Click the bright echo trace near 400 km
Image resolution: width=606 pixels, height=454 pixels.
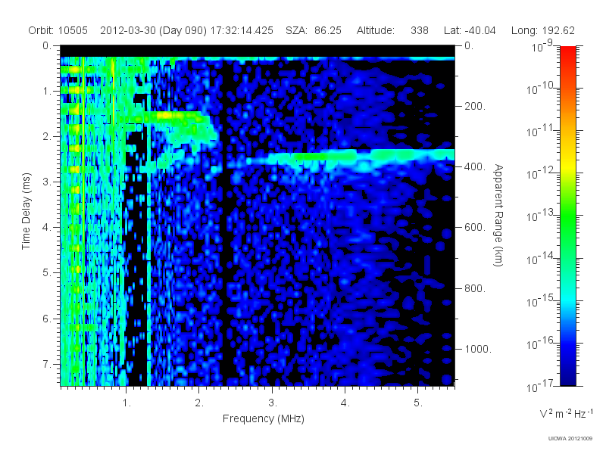click(350, 157)
